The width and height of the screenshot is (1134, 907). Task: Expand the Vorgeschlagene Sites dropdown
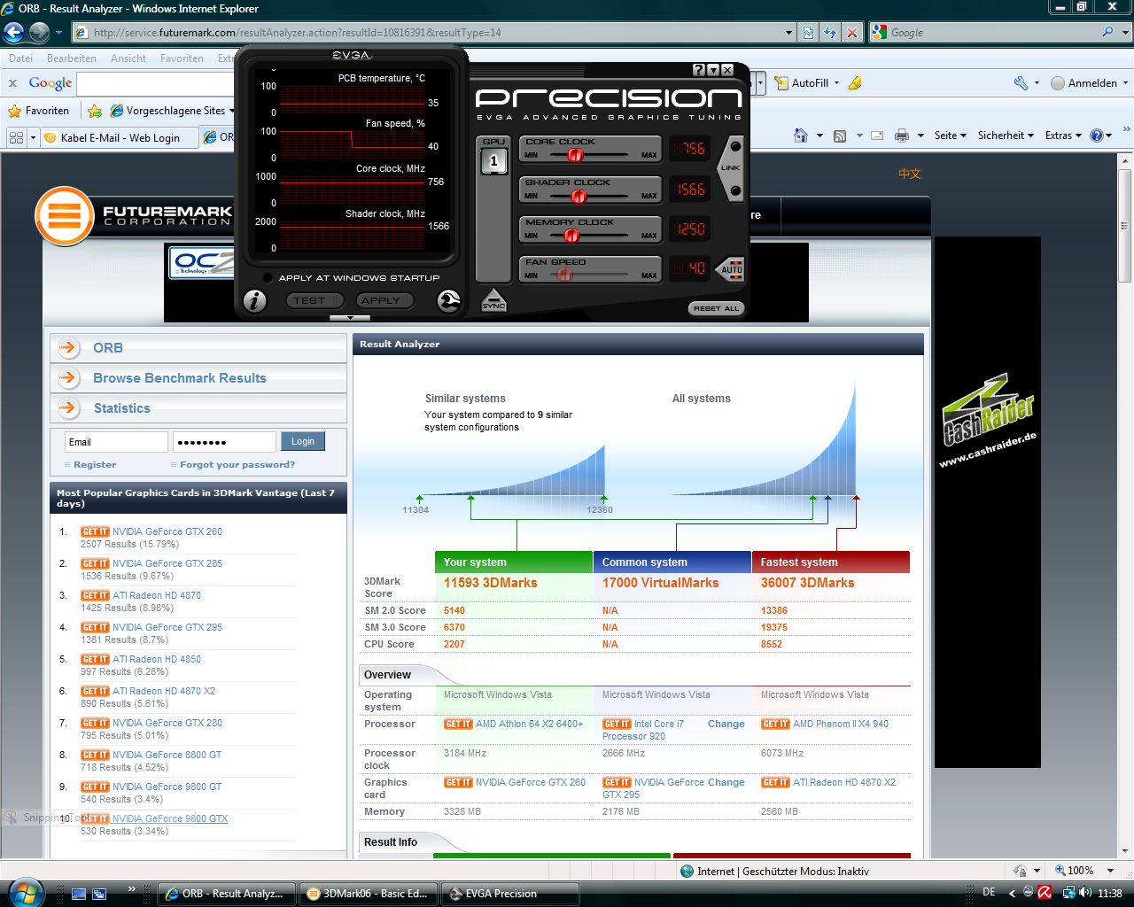point(232,111)
